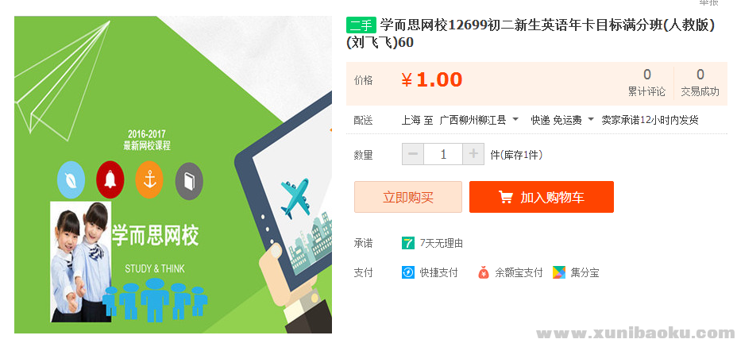Click the gray book circle icon

189,181
